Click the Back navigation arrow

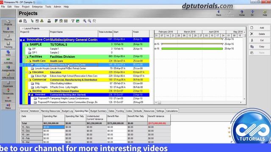pyautogui.click(x=218, y=13)
